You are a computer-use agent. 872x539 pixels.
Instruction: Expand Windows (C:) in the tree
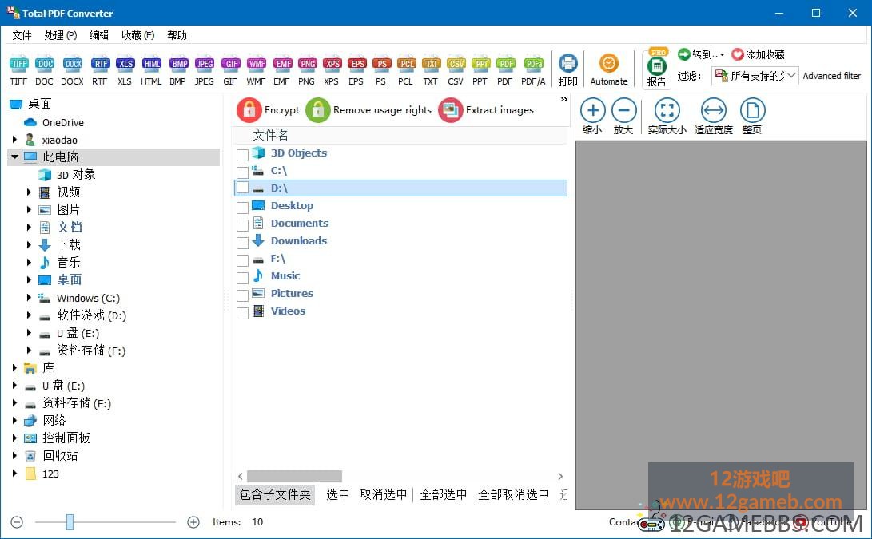click(29, 298)
